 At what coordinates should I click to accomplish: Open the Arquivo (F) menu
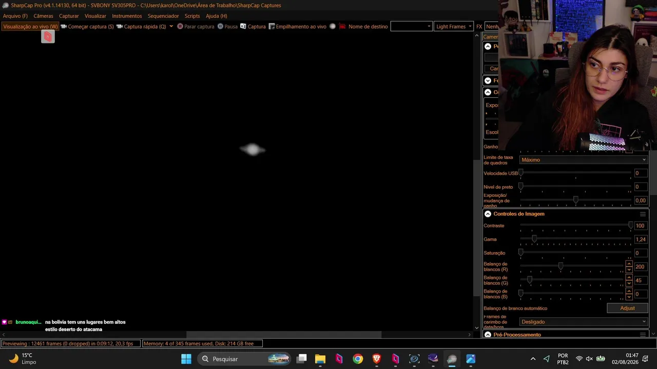(x=15, y=16)
